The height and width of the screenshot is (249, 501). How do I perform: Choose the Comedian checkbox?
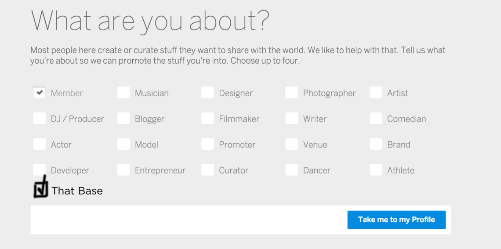click(x=376, y=119)
